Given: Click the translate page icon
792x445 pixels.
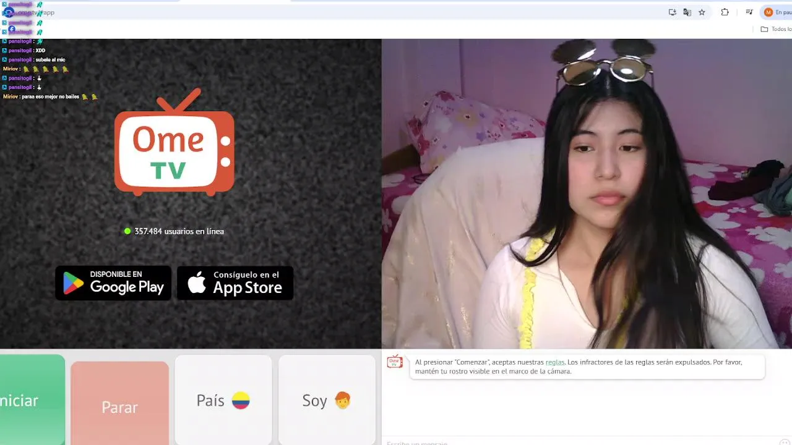Looking at the screenshot, I should click(x=687, y=12).
